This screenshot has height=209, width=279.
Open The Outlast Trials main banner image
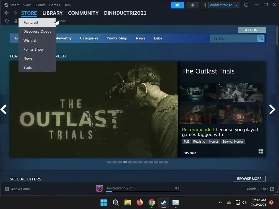[x=94, y=109]
